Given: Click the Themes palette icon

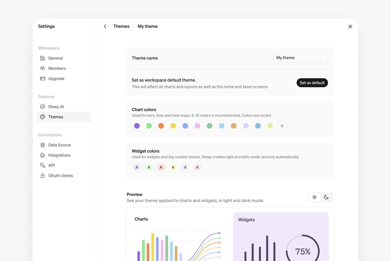Looking at the screenshot, I should [43, 117].
